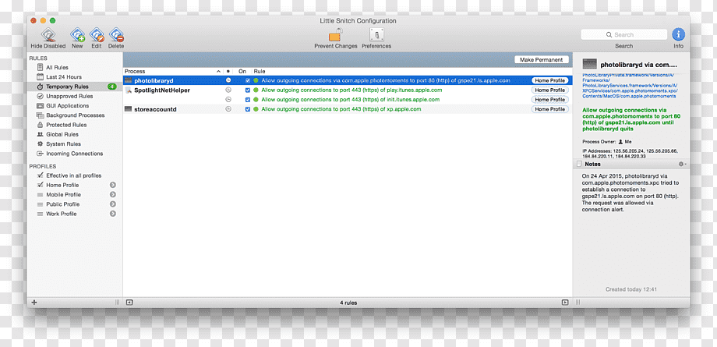Screen dimensions: 717x347
Task: Click Home Profile tag on init.itunes row
Action: pos(550,100)
